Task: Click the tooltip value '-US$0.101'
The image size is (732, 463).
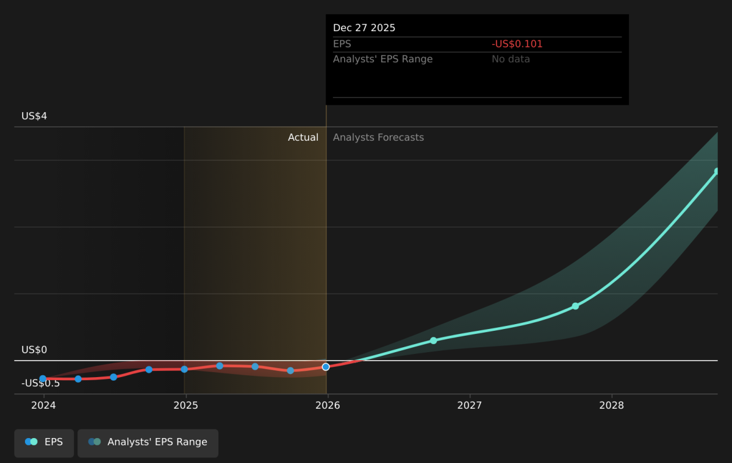Action: [517, 44]
